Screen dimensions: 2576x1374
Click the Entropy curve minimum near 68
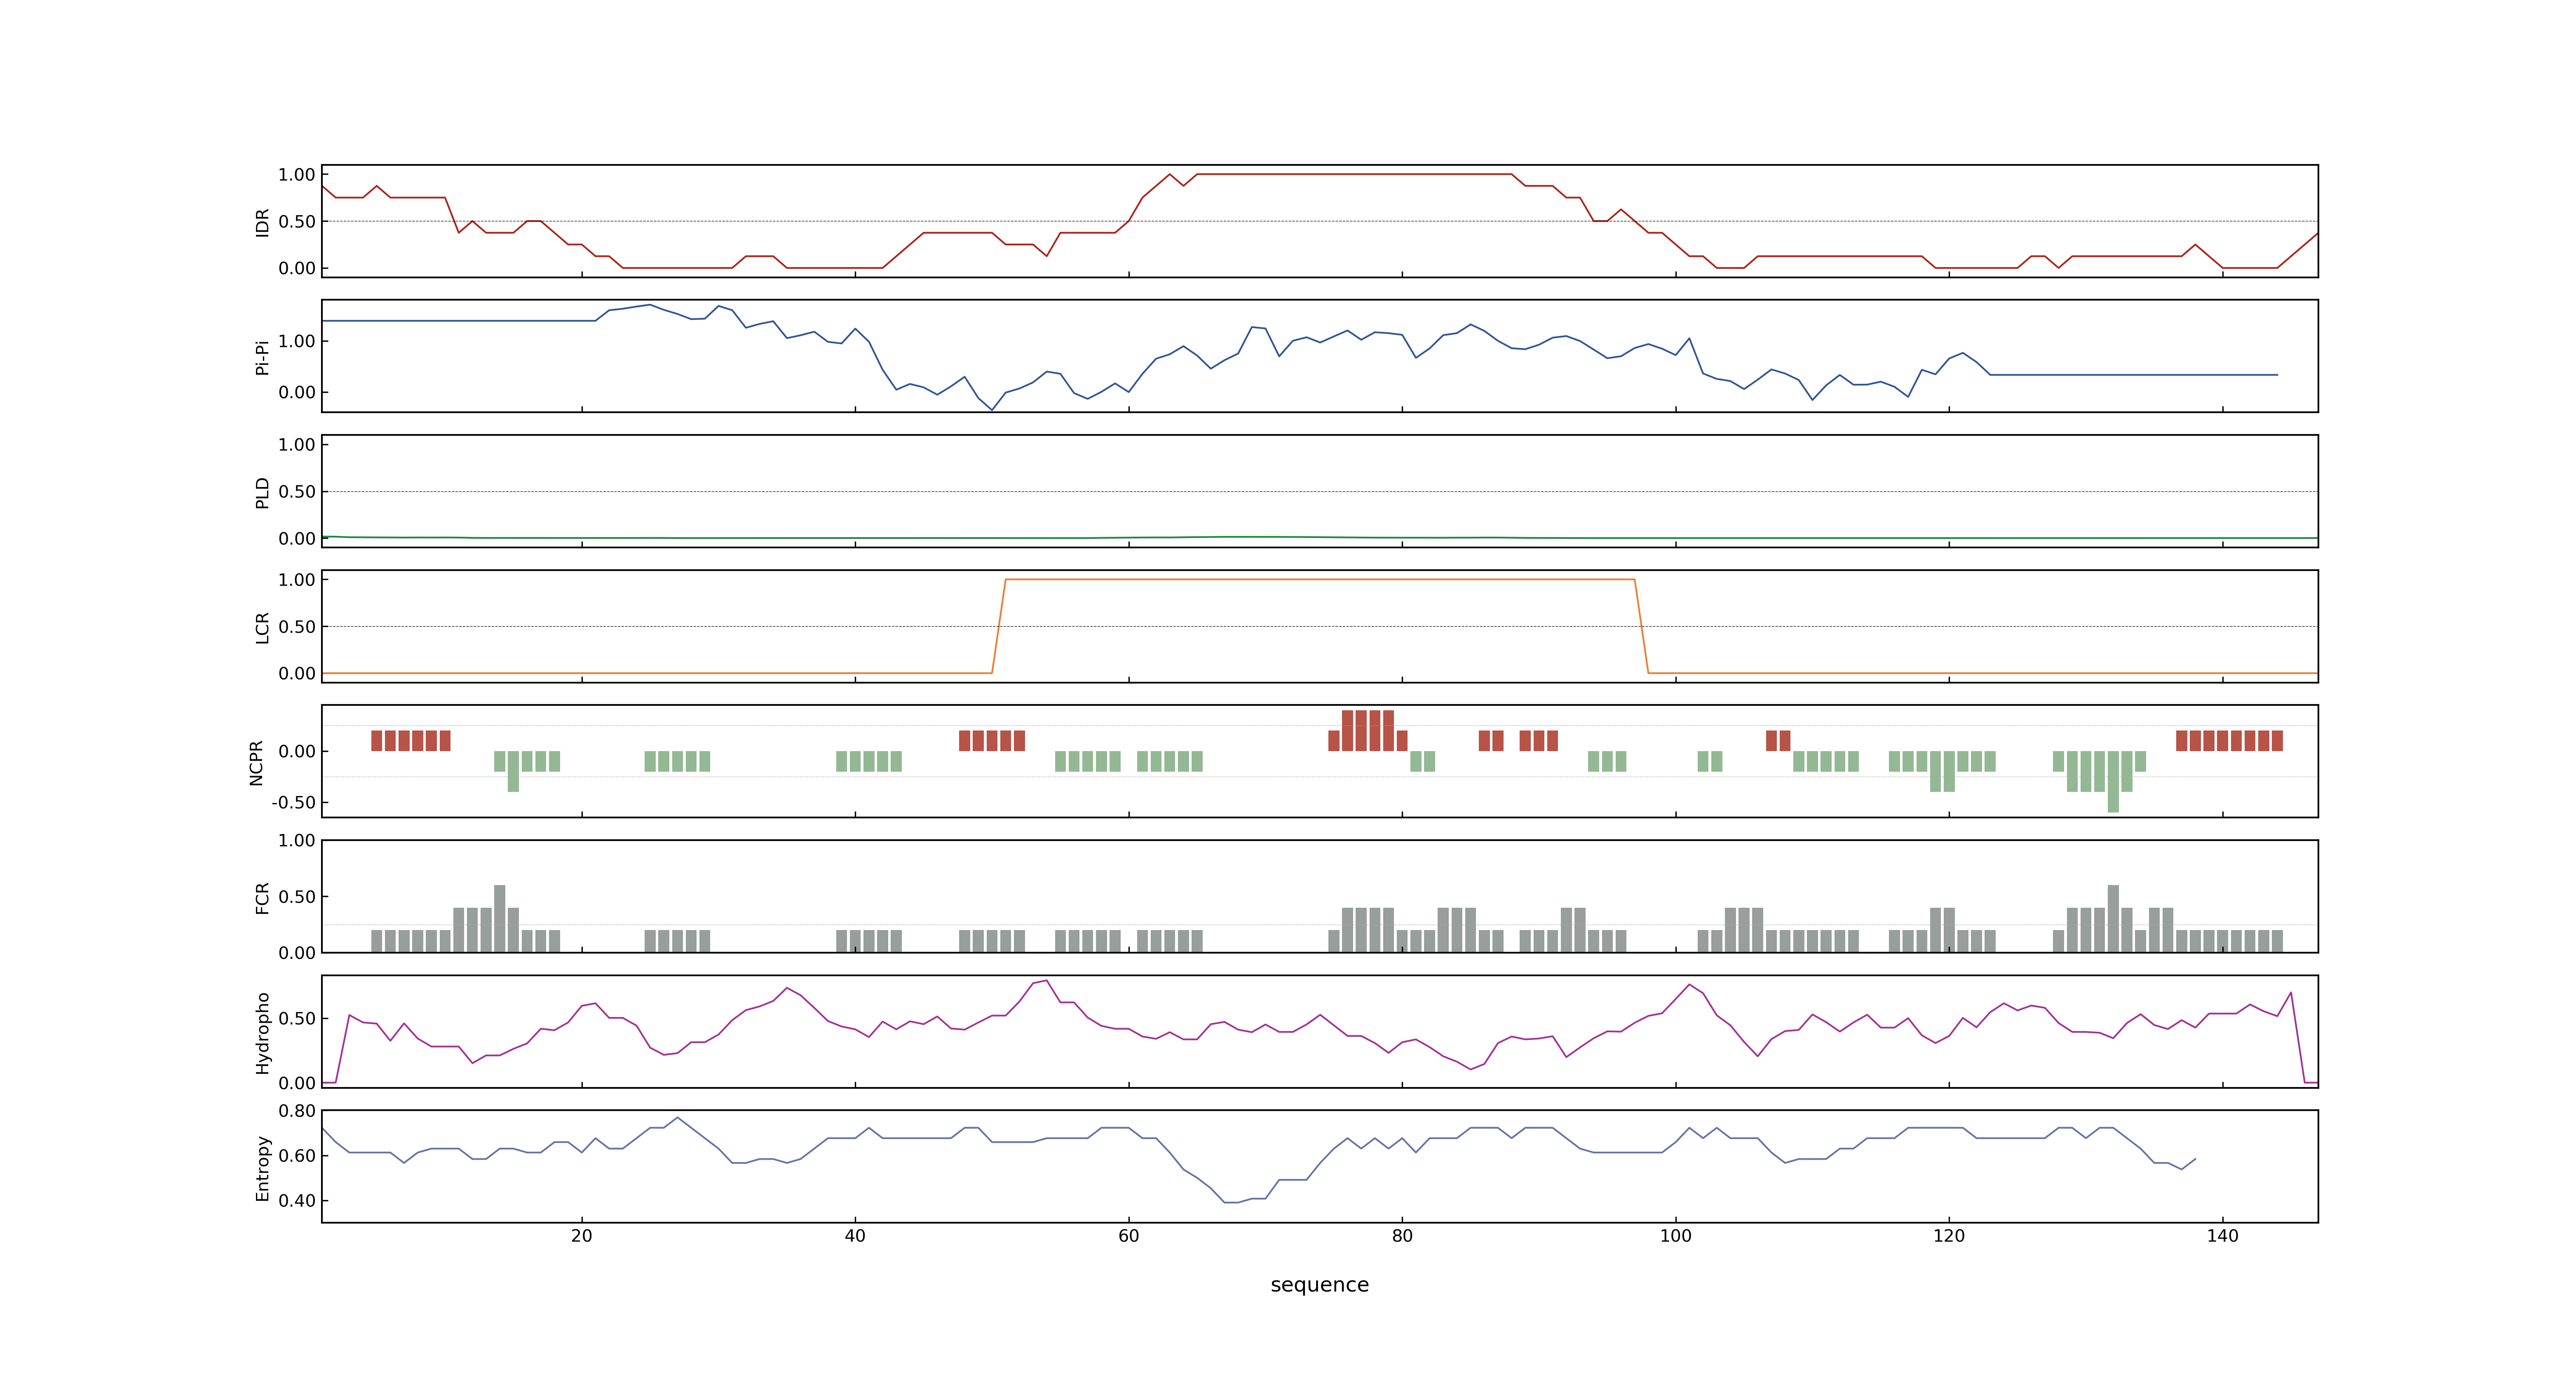1231,1202
